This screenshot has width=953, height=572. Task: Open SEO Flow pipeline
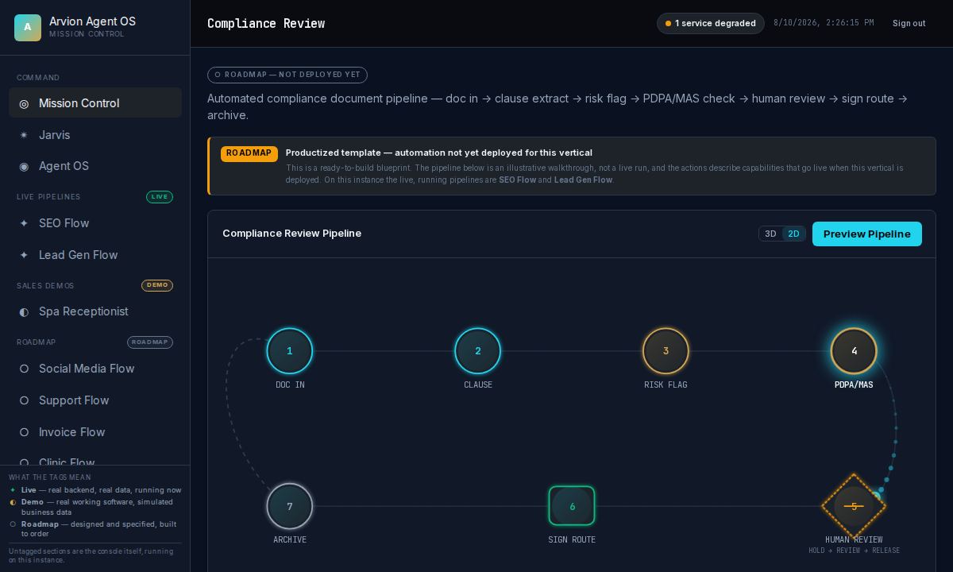[x=95, y=223]
